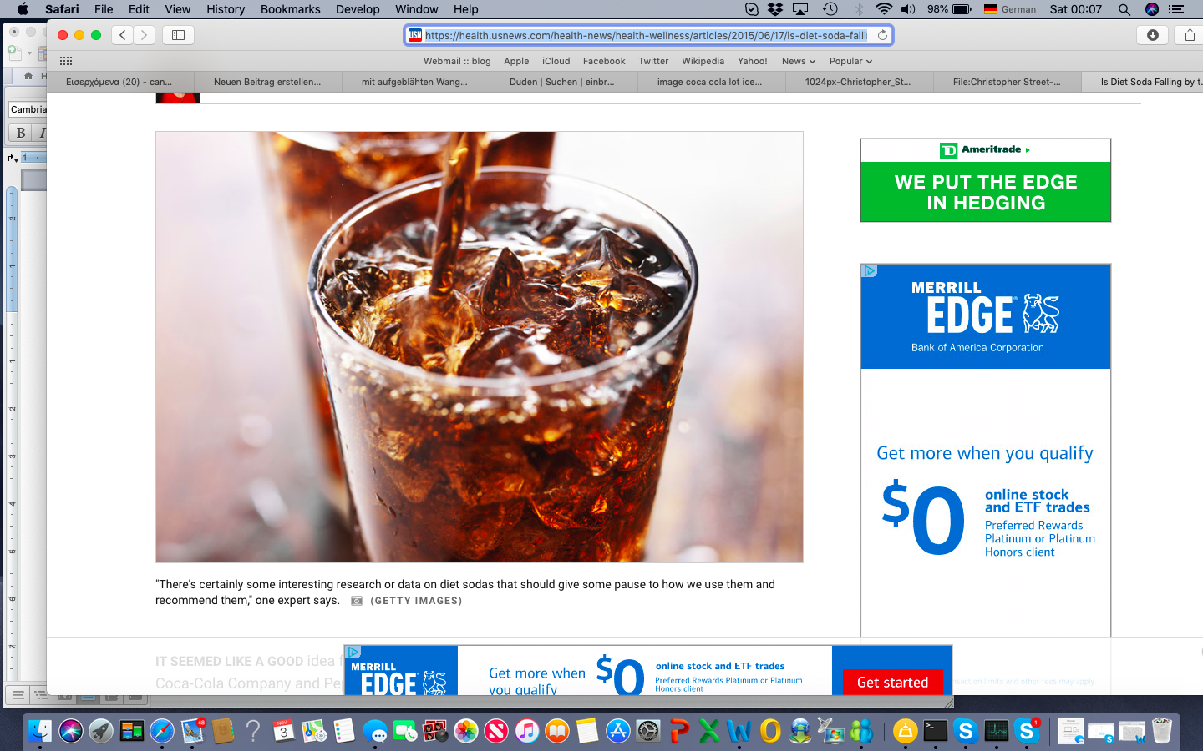The width and height of the screenshot is (1203, 751).
Task: Open the Share menu in Safari toolbar
Action: [1190, 35]
